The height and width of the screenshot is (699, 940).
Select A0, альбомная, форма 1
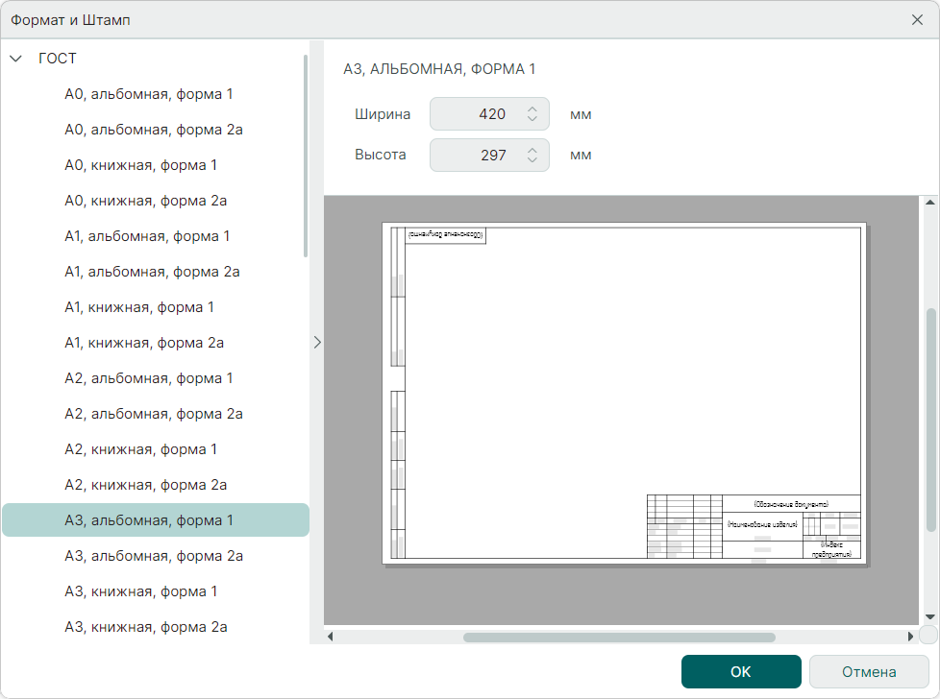149,94
